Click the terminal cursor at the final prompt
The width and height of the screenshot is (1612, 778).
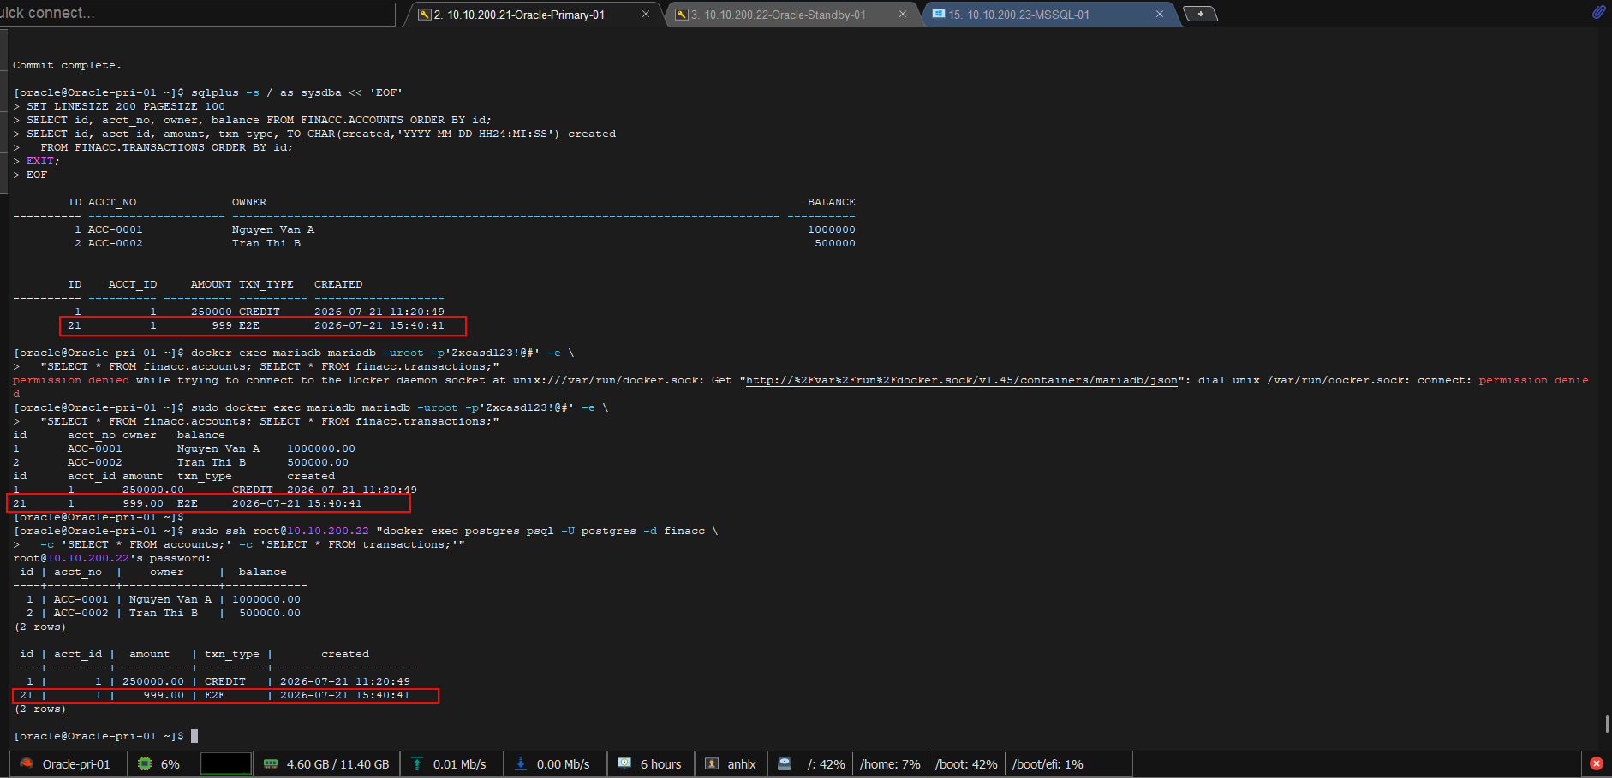194,736
